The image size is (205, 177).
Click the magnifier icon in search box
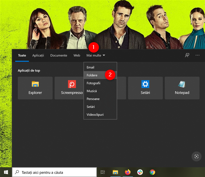pyautogui.click(x=17, y=172)
